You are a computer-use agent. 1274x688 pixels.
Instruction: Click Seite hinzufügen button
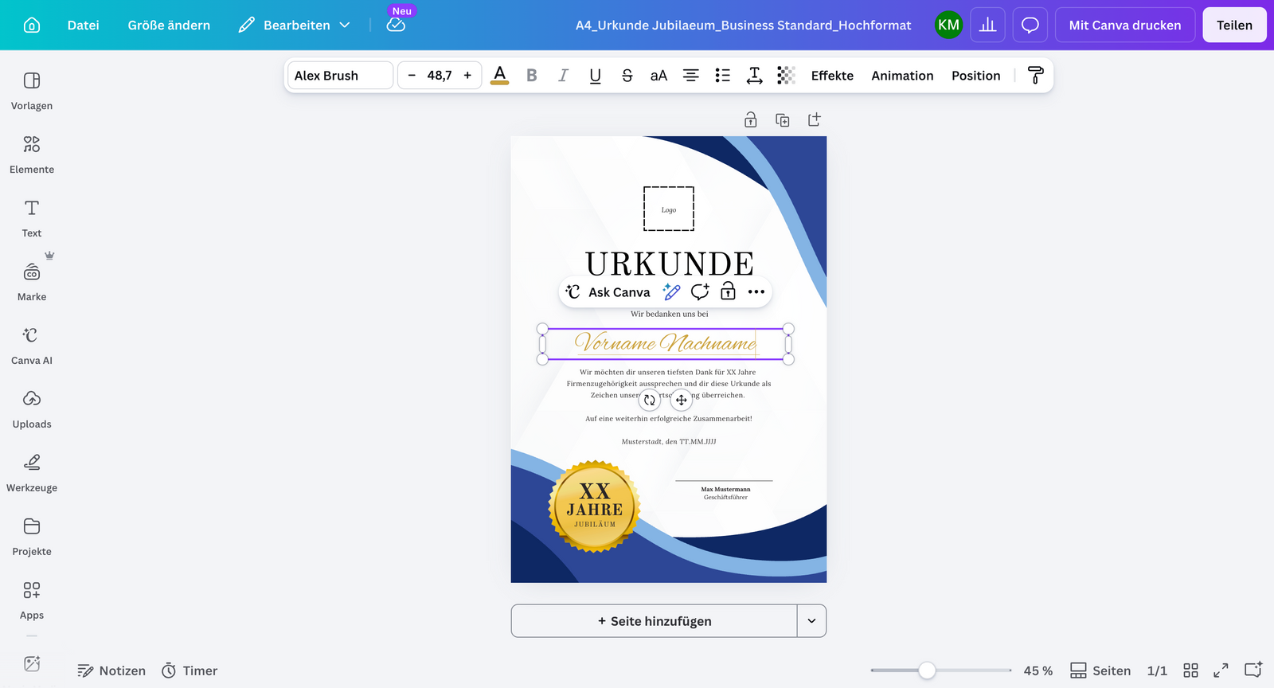[655, 621]
